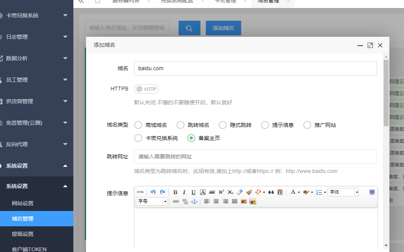Click the 添加域名 button
The image size is (404, 252).
click(x=224, y=28)
